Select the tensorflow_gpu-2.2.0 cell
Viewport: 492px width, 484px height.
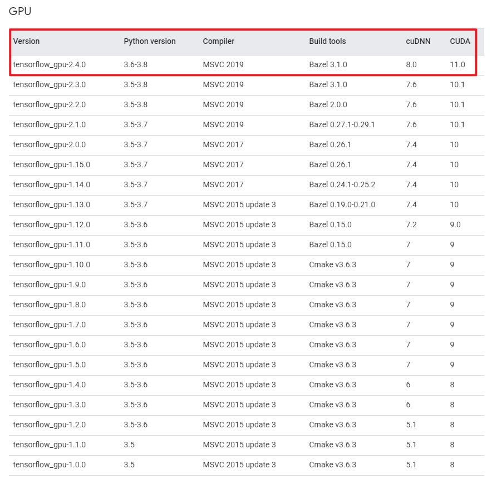tap(50, 104)
